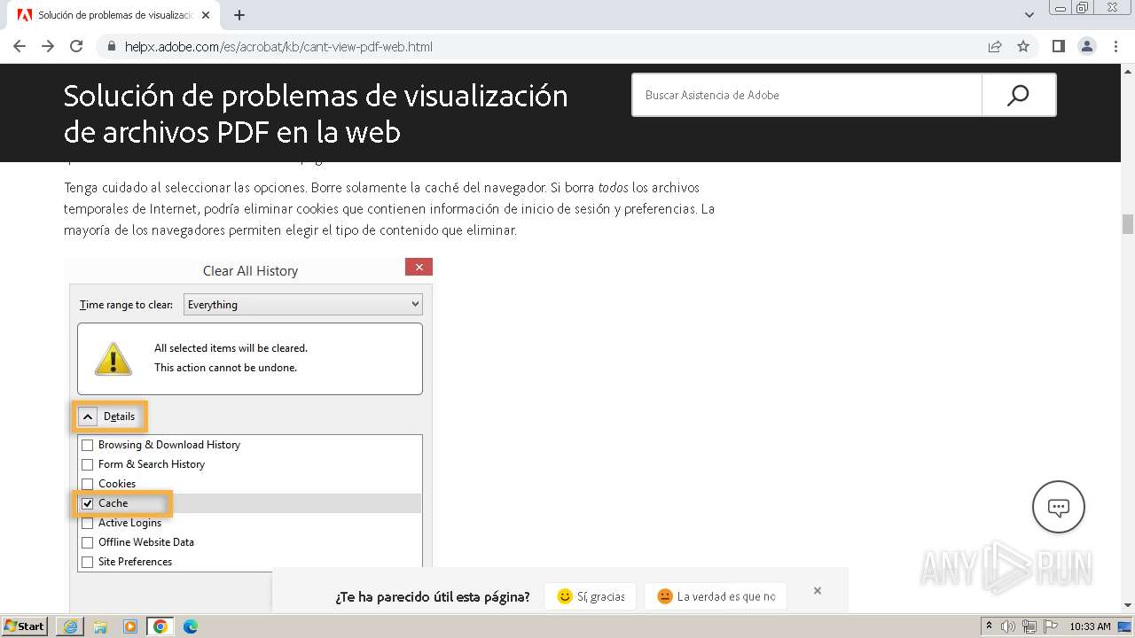Open Action Center flag icon

(x=1050, y=626)
